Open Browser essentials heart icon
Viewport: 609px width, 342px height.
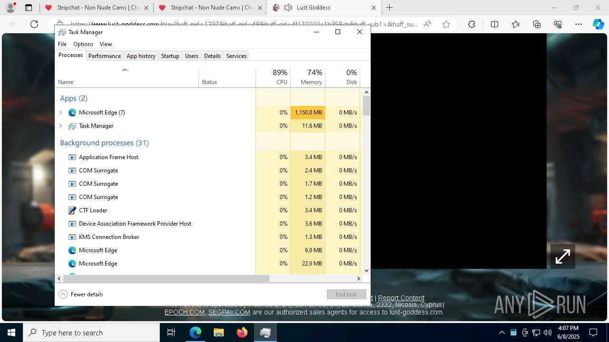click(x=558, y=24)
